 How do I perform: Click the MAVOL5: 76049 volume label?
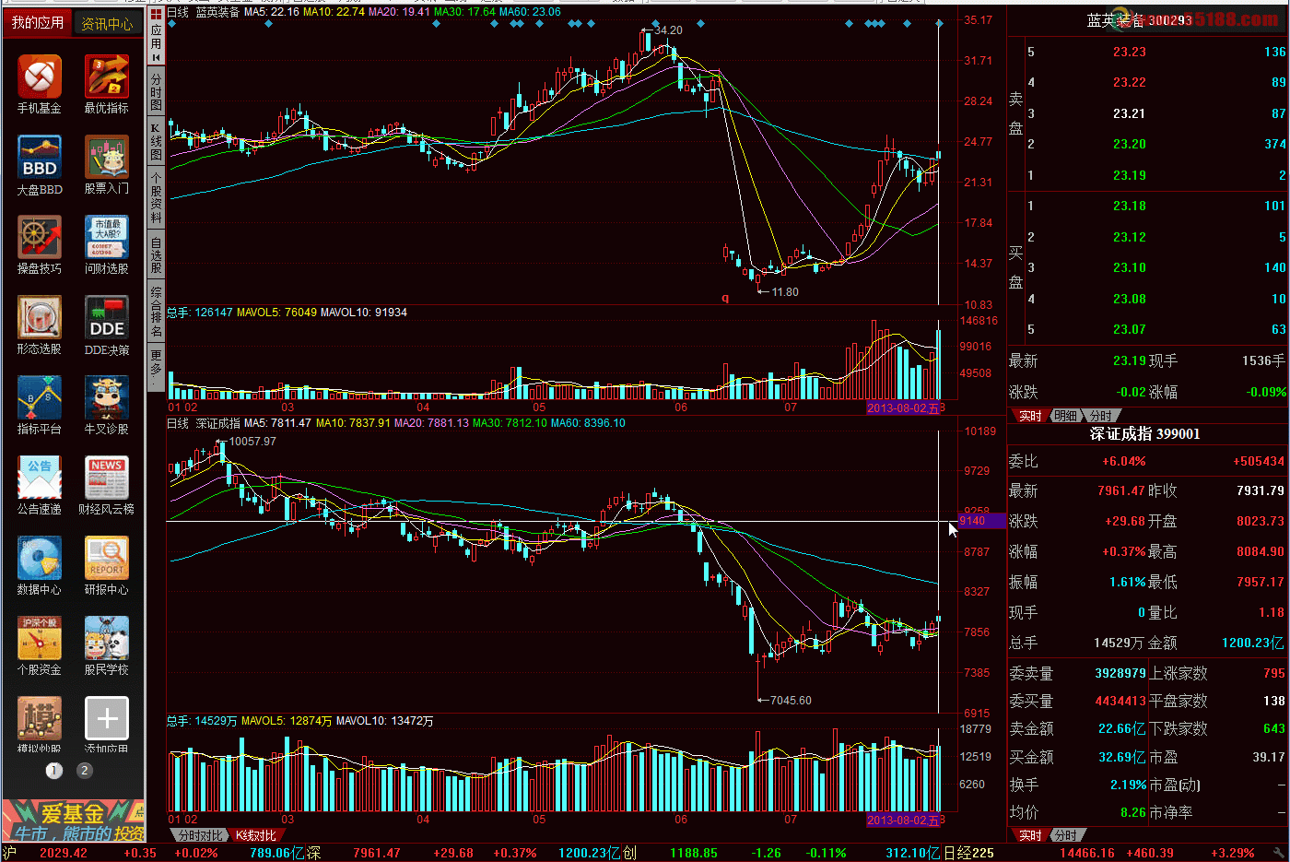tap(276, 313)
